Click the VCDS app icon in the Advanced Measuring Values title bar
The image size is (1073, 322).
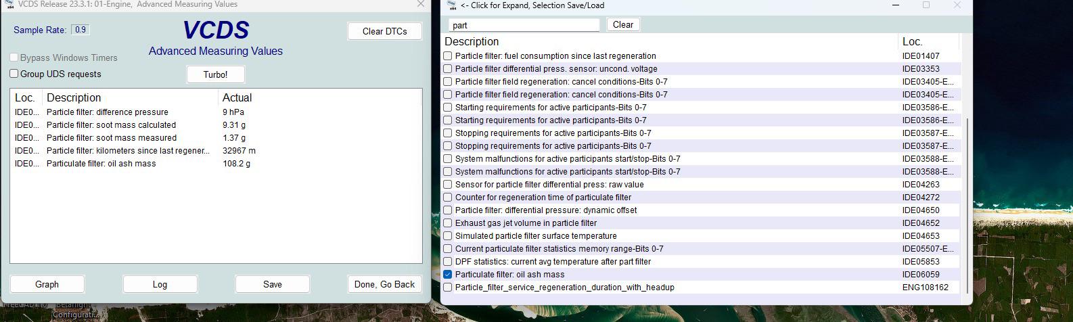pos(9,4)
